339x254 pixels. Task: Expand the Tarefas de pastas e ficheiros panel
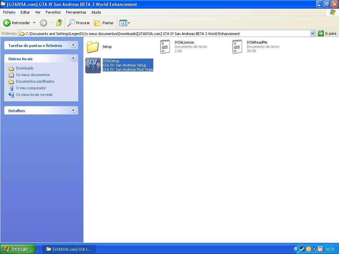click(x=73, y=45)
